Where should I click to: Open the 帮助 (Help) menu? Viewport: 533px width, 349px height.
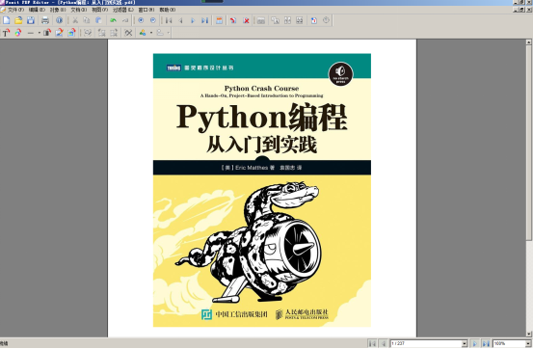click(x=168, y=10)
